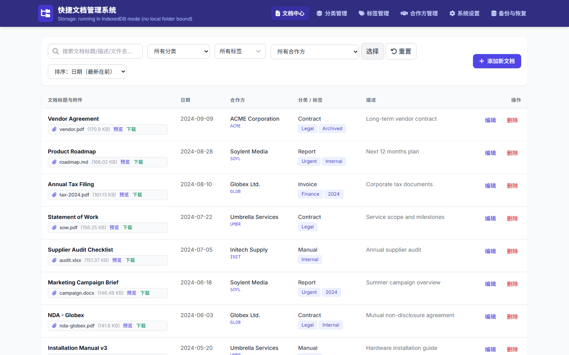Switch to 分类管理 tab
Image resolution: width=569 pixels, height=355 pixels.
tap(332, 13)
